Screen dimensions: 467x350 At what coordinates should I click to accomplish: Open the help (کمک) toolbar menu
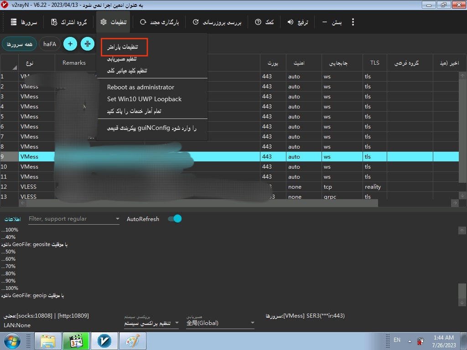tap(265, 22)
